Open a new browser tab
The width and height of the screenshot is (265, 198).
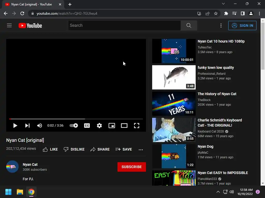click(70, 4)
